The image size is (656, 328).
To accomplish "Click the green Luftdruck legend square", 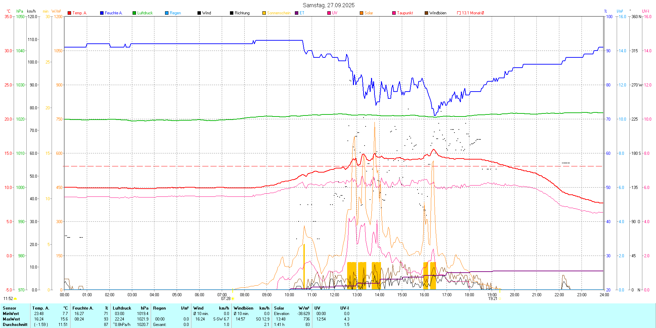I will (x=134, y=13).
